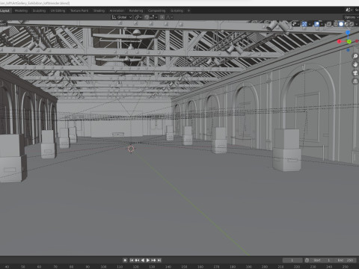The image size is (359, 269).
Task: Click the red X axis on navigation gizmo
Action: (x=339, y=41)
